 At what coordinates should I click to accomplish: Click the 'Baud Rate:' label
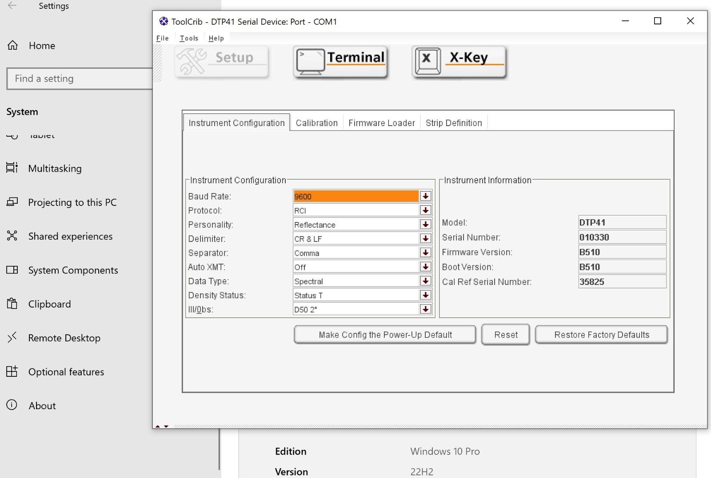click(210, 196)
